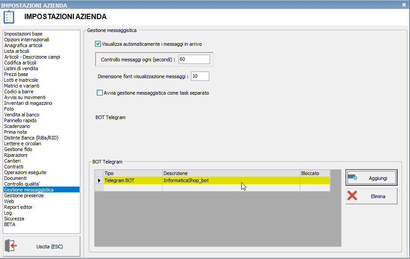This screenshot has height=259, width=410.
Task: Exit via the Uscita (ESC) button
Action: [x=42, y=246]
